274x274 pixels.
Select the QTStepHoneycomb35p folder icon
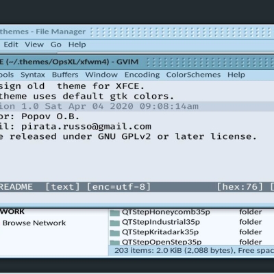[114, 212]
